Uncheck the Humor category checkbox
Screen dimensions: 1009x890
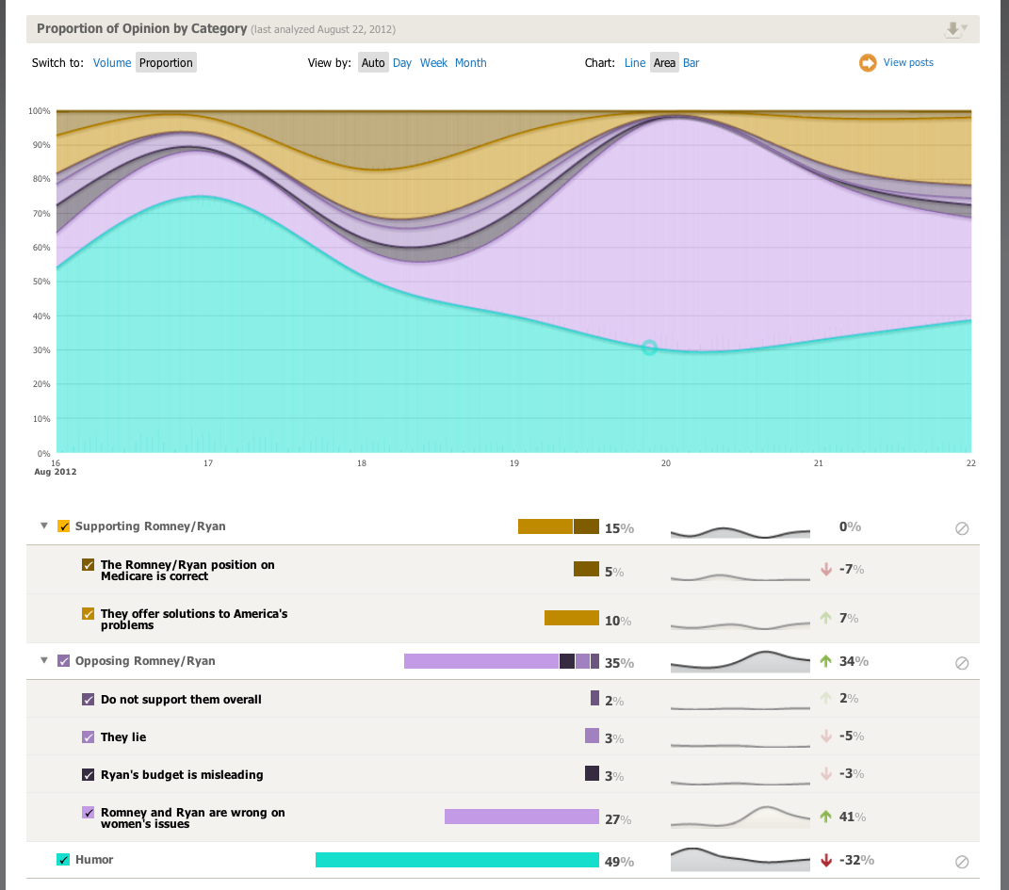click(63, 860)
